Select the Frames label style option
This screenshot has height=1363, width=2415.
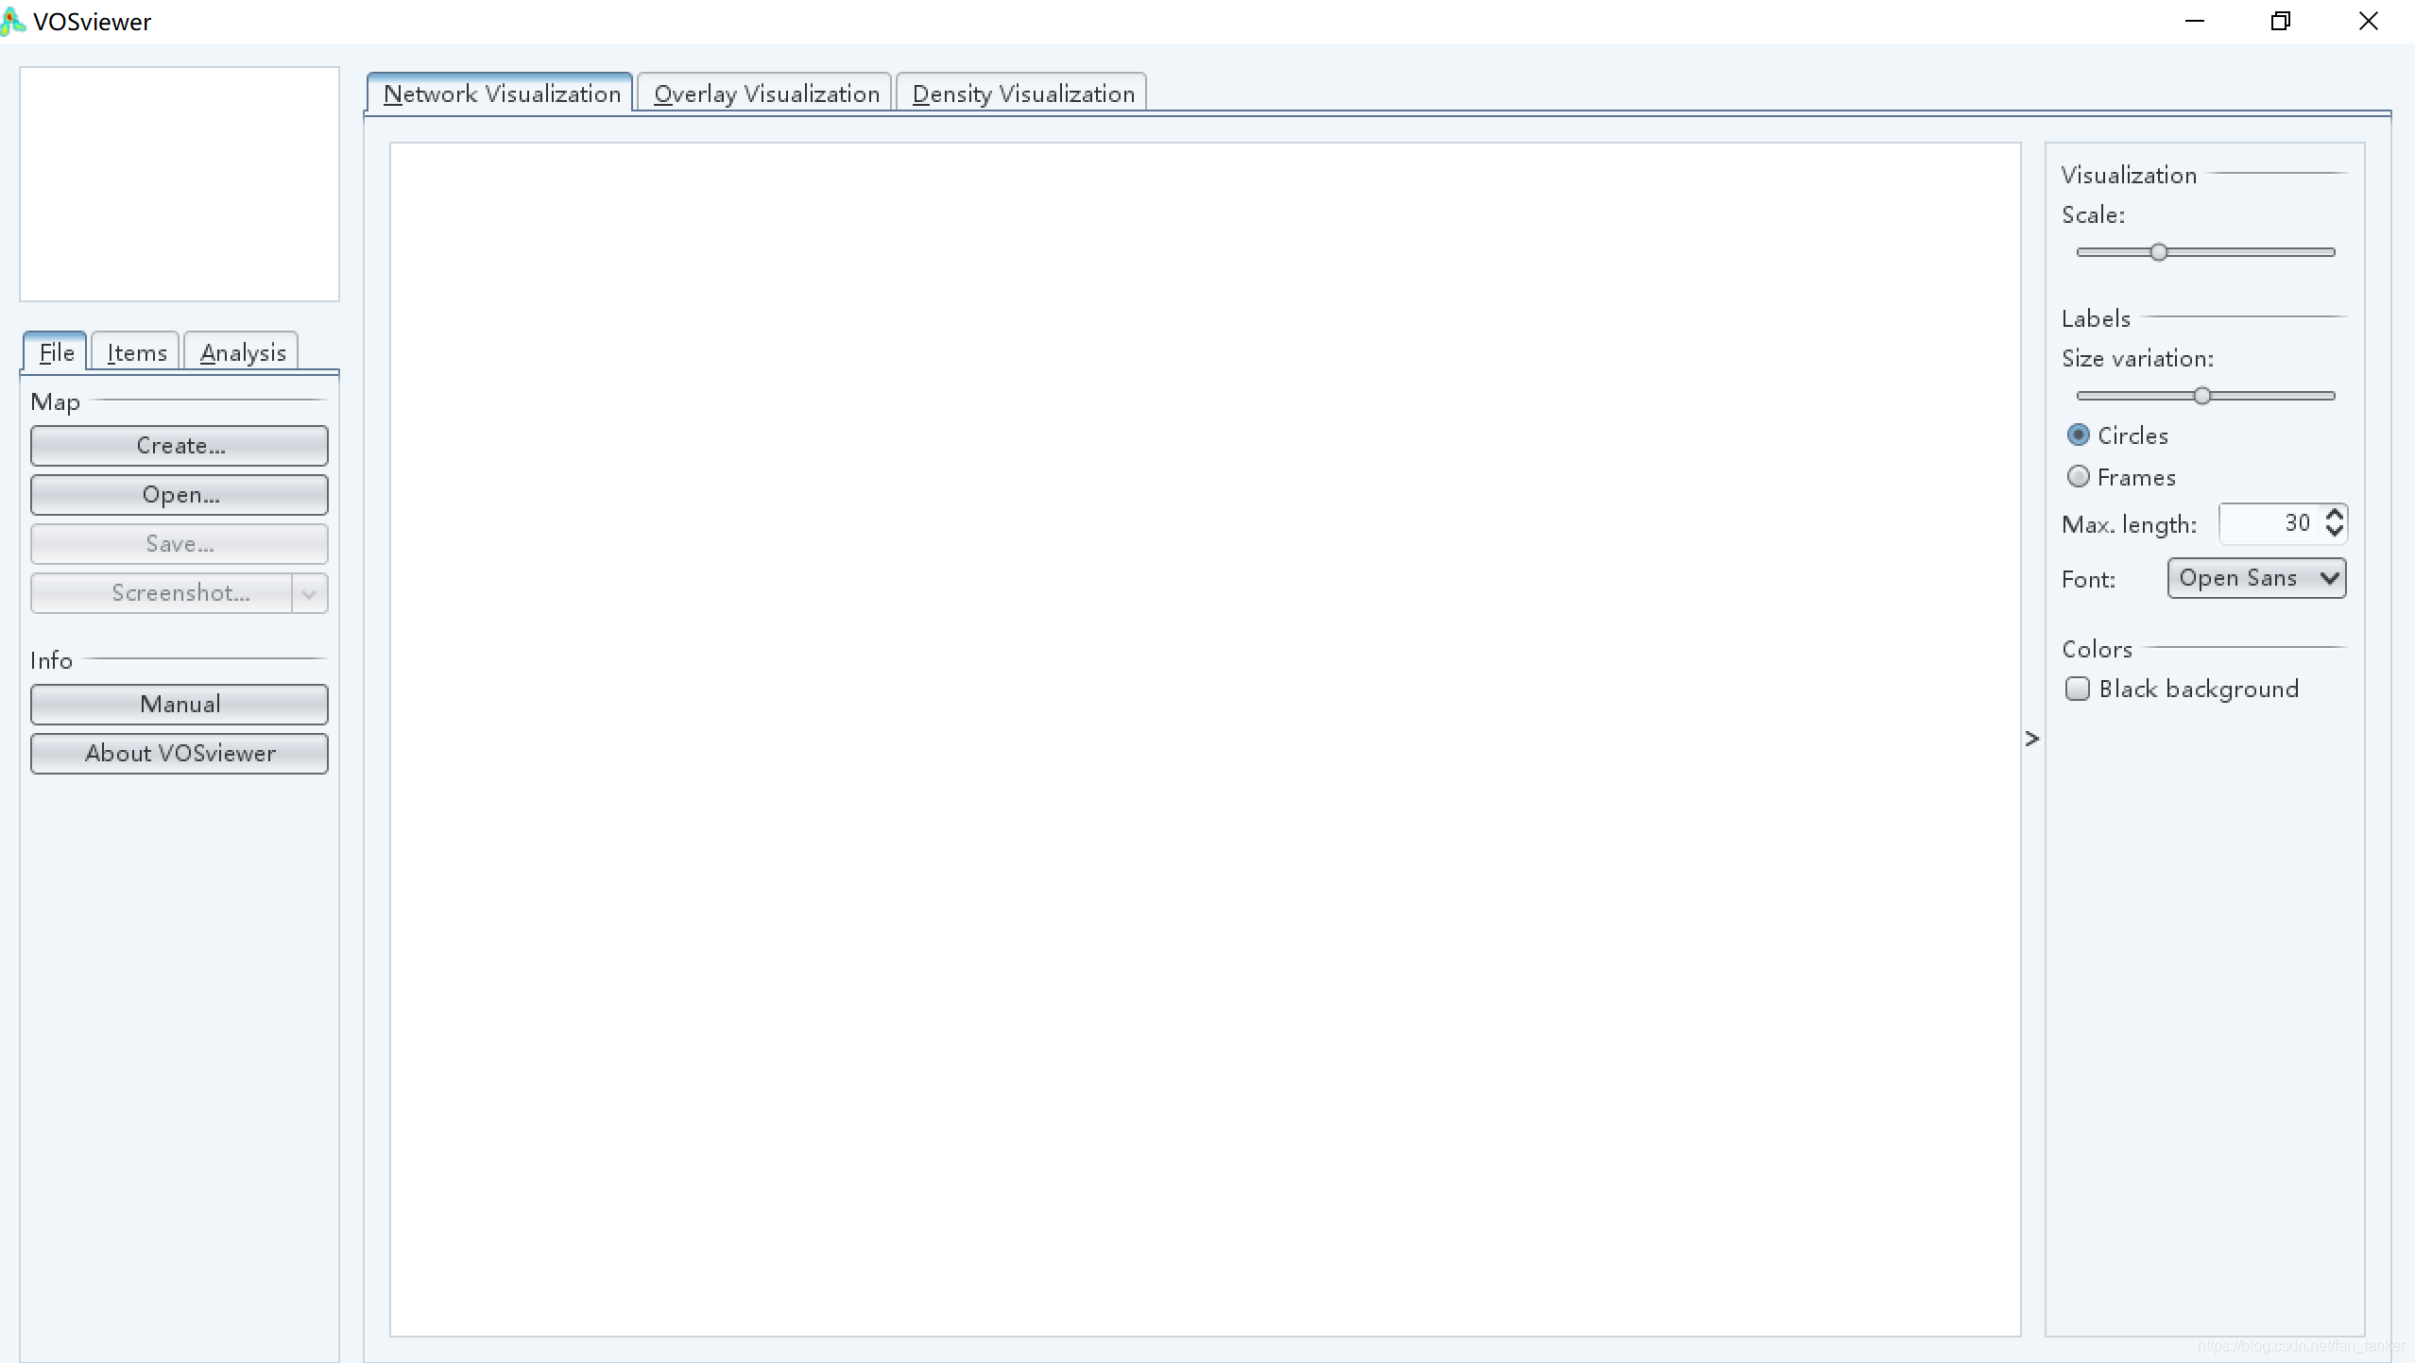coord(2079,477)
